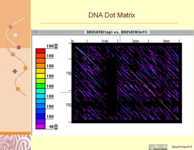Viewport: 194px width, 150px height.
Task: Click the top threshold stepper showing 100
Action: tap(56, 46)
